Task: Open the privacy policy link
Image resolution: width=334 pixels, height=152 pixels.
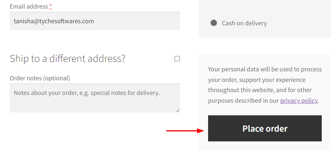Action: [299, 100]
